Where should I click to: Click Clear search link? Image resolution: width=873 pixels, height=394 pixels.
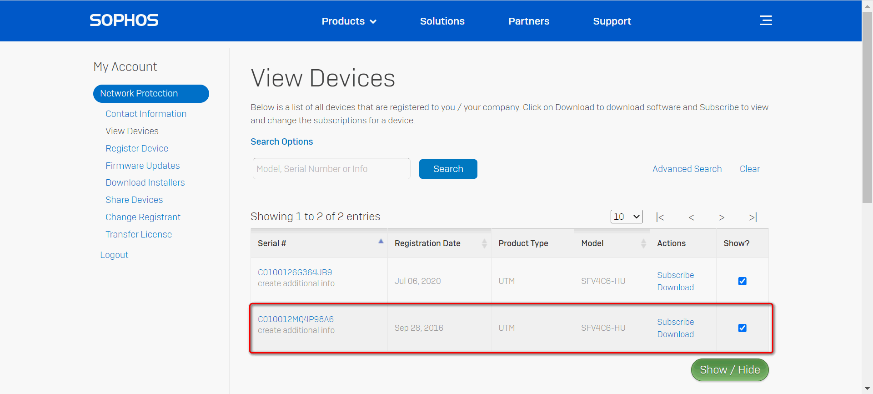(x=749, y=169)
